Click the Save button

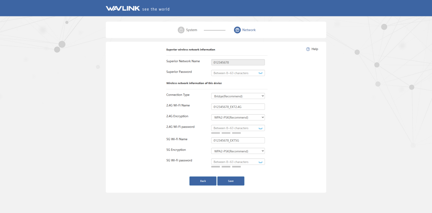pyautogui.click(x=231, y=181)
